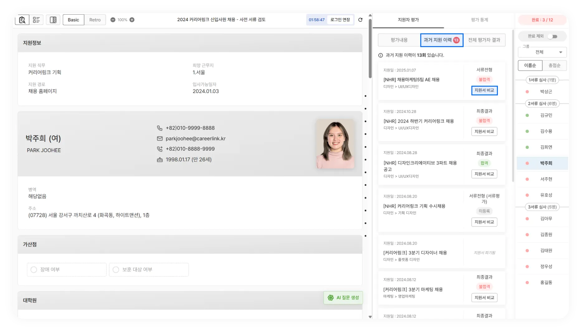
Task: Click the email parkjoohee@careerlink.kr
Action: point(196,138)
